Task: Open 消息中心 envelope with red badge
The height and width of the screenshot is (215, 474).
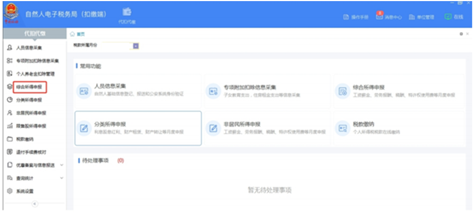Action: tap(389, 16)
